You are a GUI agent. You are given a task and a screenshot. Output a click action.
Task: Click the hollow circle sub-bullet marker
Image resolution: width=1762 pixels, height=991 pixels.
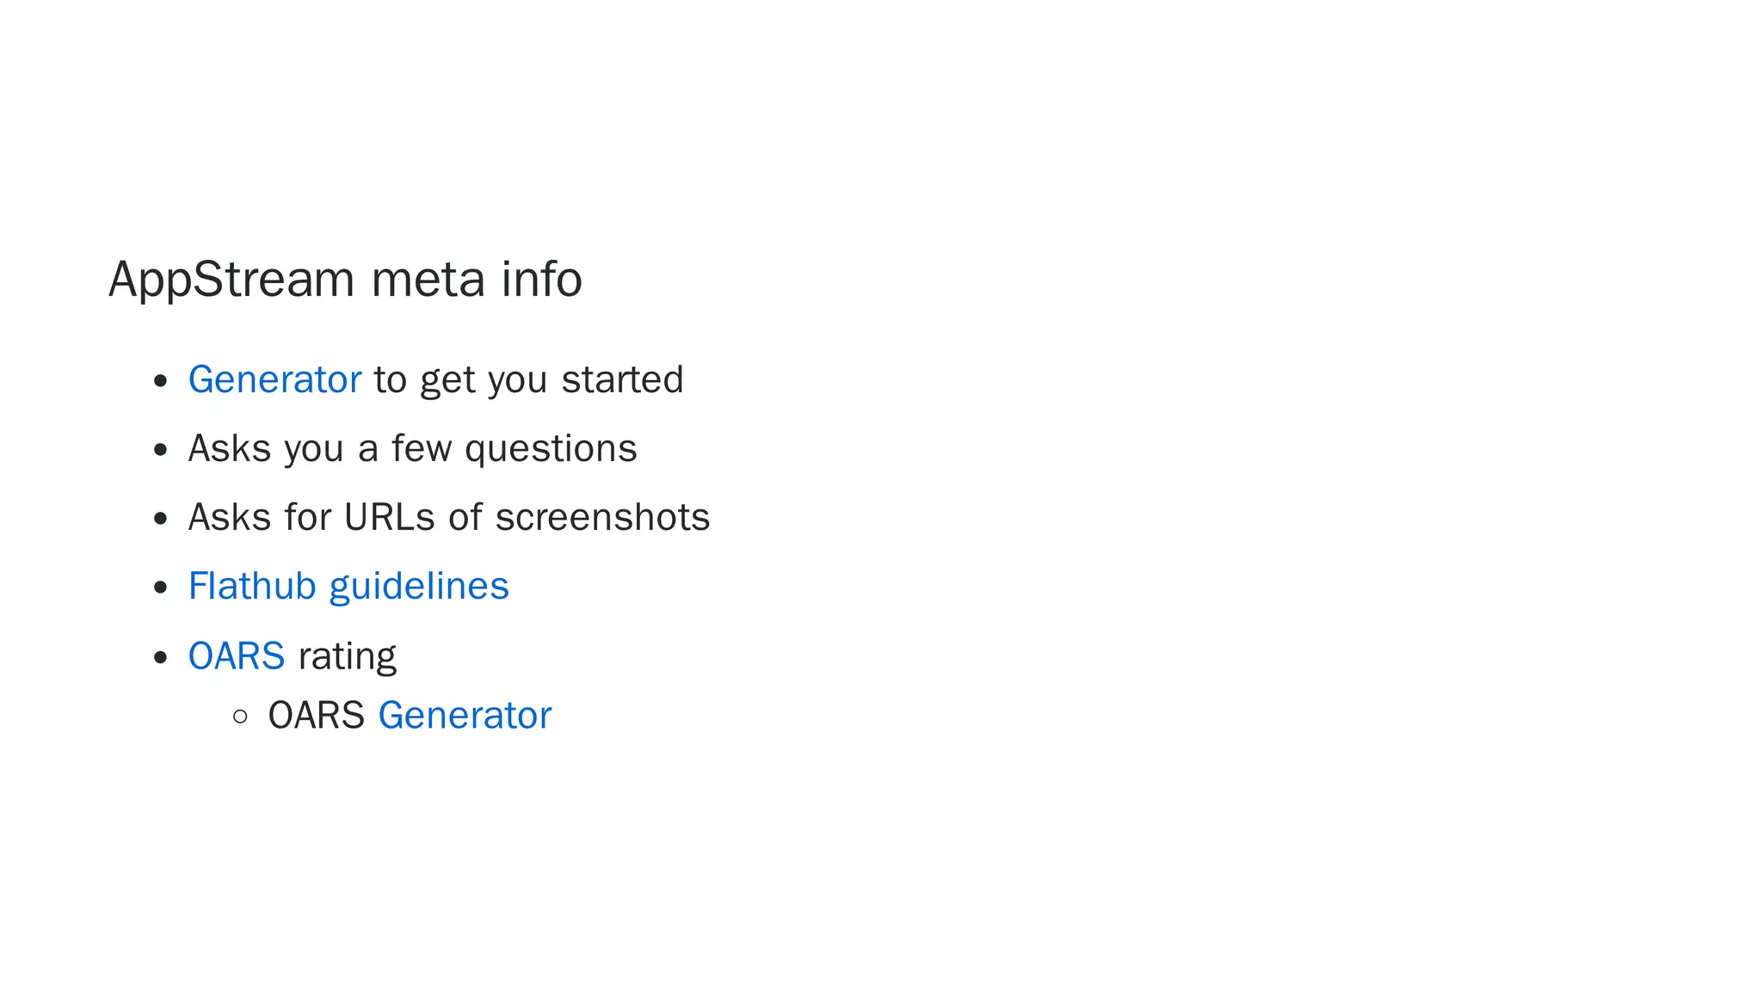[241, 716]
